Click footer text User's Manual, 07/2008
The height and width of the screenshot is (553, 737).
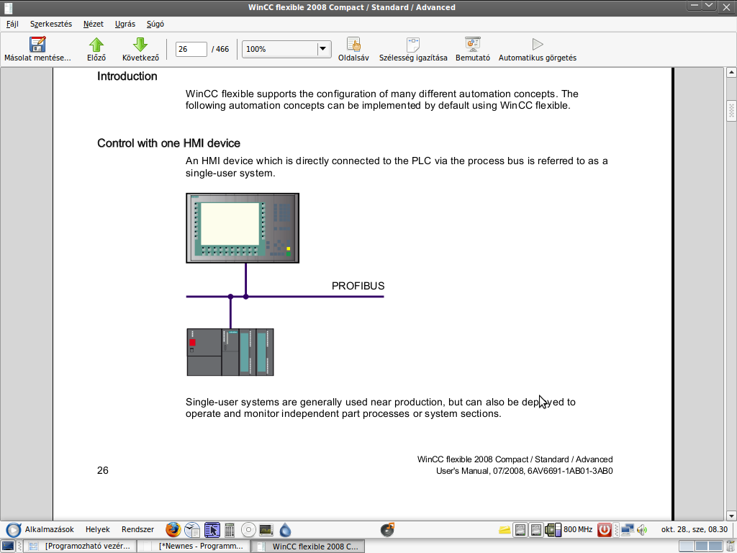tap(480, 471)
